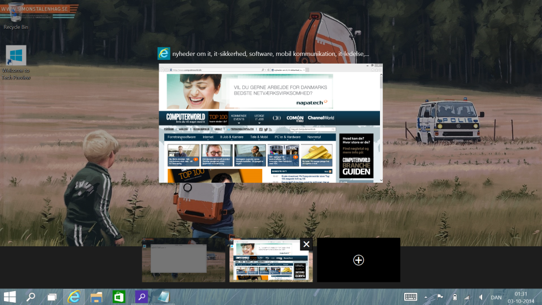Open the Recycle Bin desktop icon
The image size is (542, 305).
click(15, 16)
